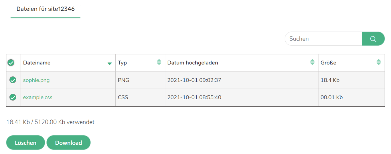The image size is (391, 154).
Task: Click the Datum hochgeladen header text
Action: (193, 63)
